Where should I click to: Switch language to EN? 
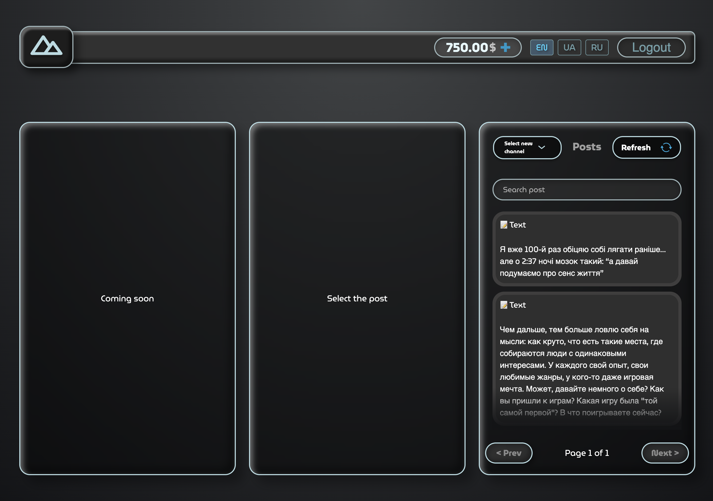(x=542, y=47)
